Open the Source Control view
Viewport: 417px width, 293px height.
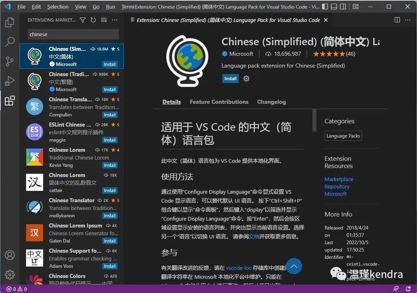click(10, 61)
